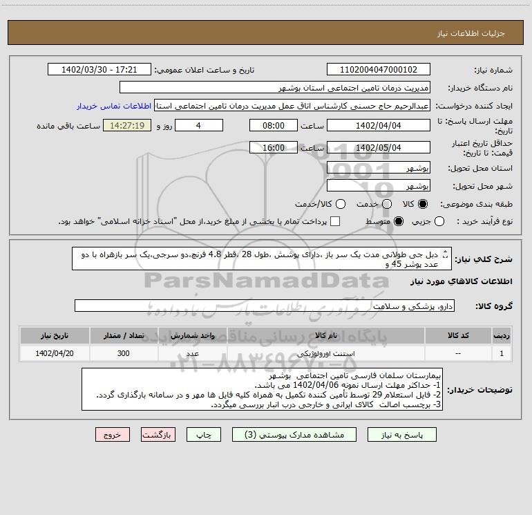Click the تعداد / مقدار column header

(x=124, y=335)
